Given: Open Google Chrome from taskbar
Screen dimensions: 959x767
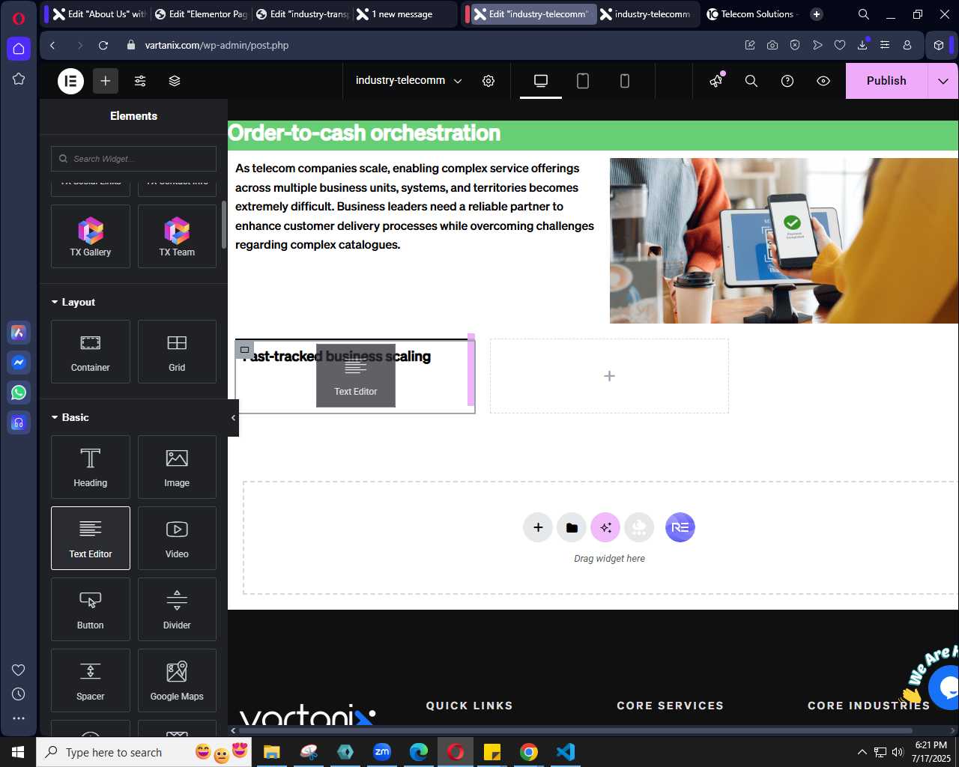Looking at the screenshot, I should [529, 752].
